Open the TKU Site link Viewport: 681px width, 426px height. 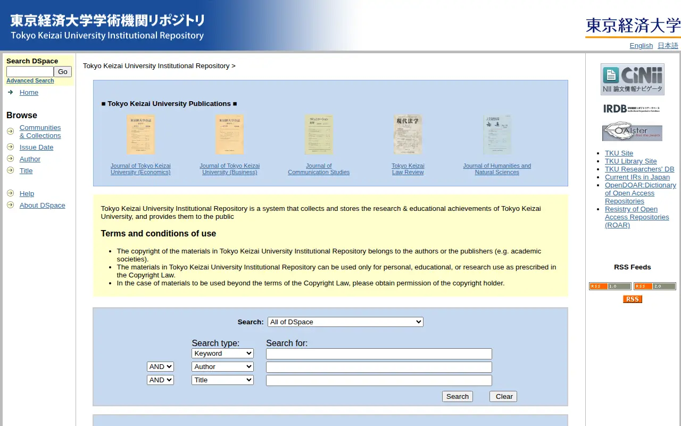(x=619, y=153)
